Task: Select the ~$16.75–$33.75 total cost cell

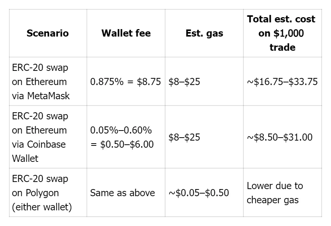Action: pyautogui.click(x=282, y=81)
